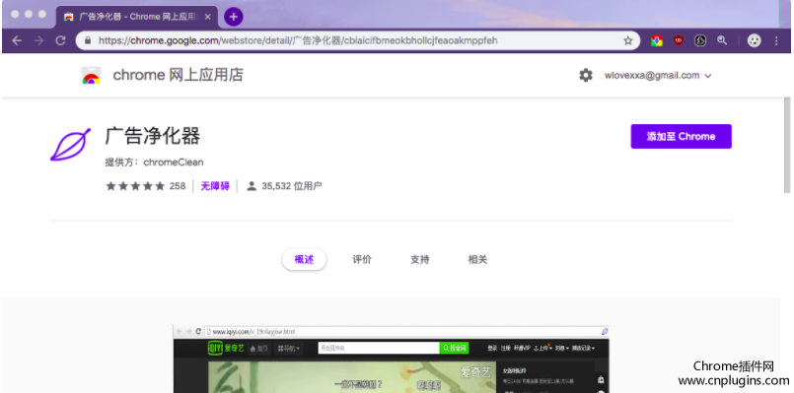Click 添加至 Chrome button
This screenshot has width=794, height=393.
pyautogui.click(x=682, y=137)
